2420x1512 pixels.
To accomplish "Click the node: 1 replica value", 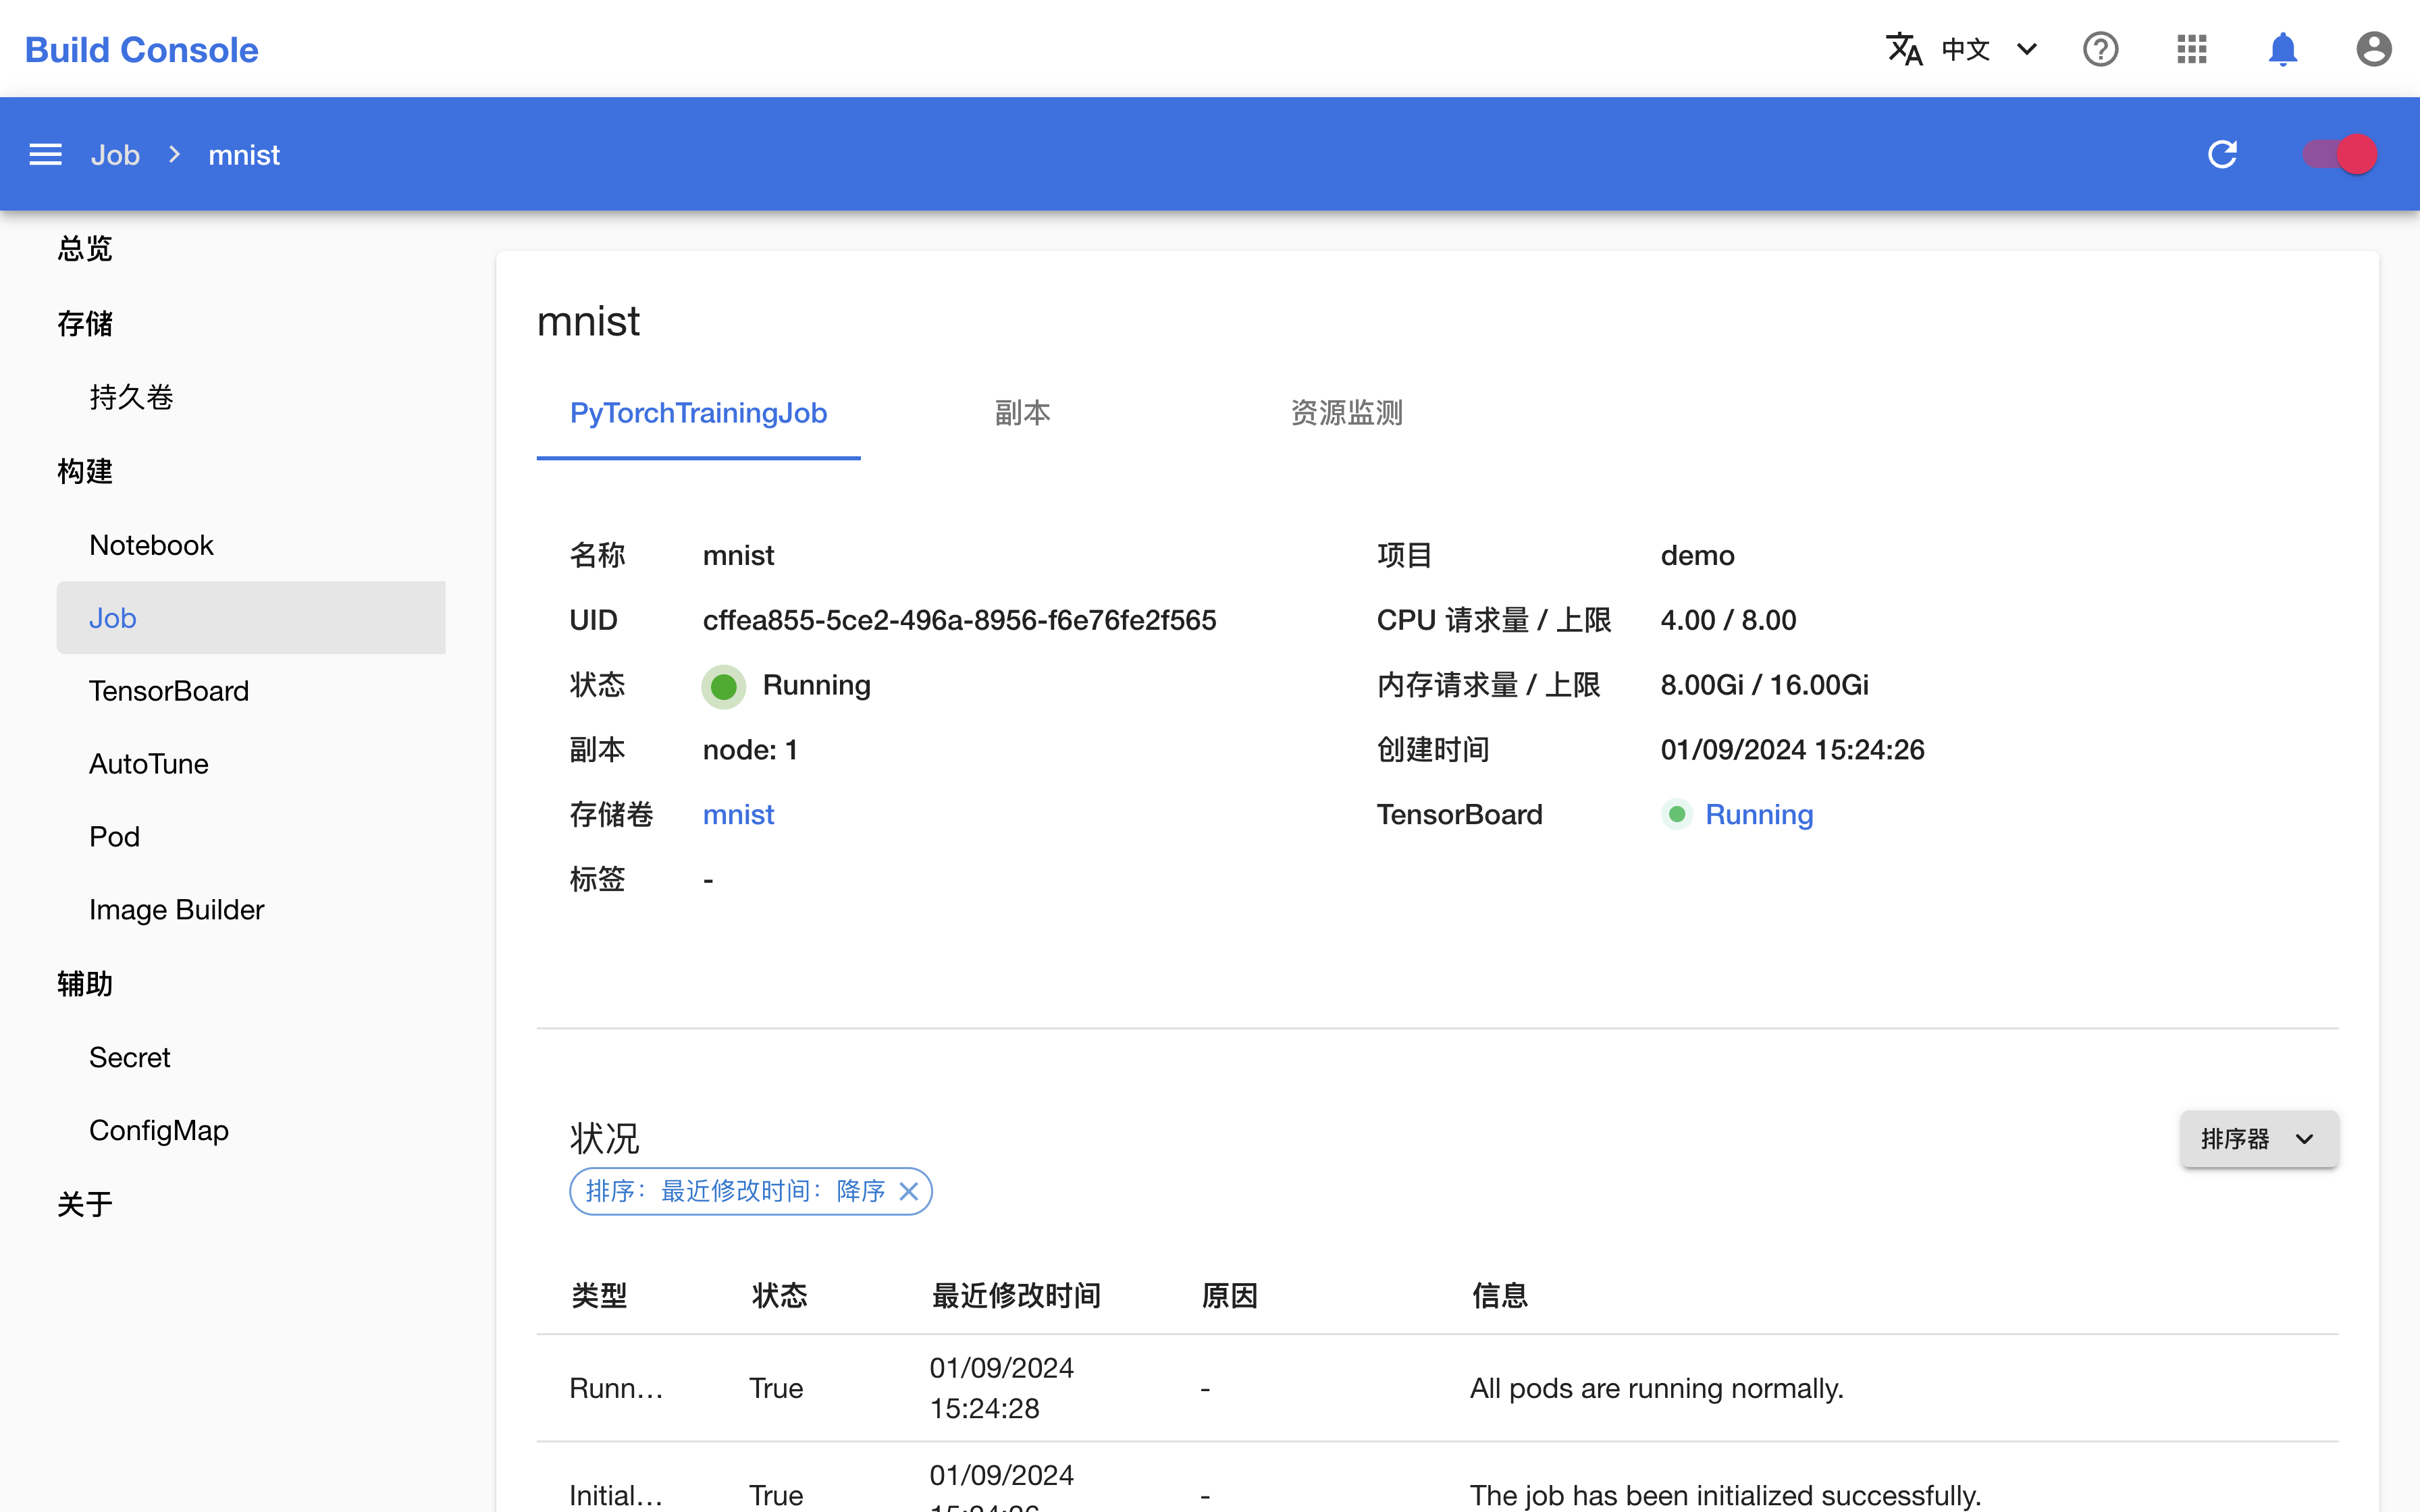I will click(750, 750).
